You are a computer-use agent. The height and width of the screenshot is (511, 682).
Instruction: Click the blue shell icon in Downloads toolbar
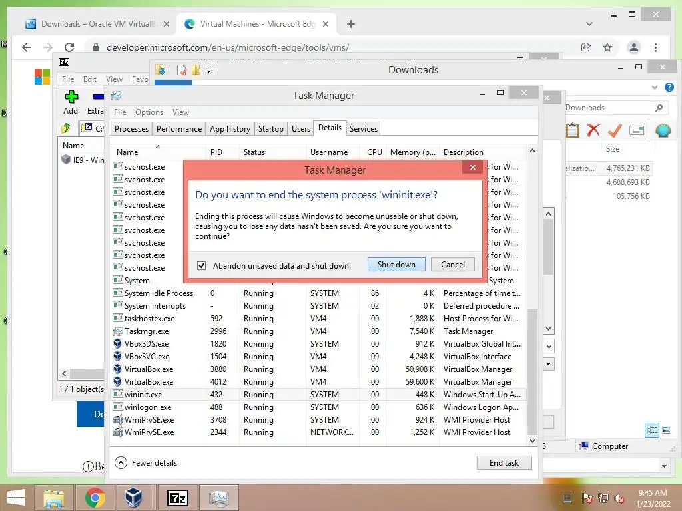tap(663, 130)
